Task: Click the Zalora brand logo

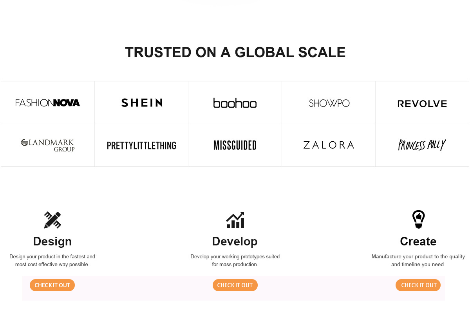Action: [x=329, y=145]
